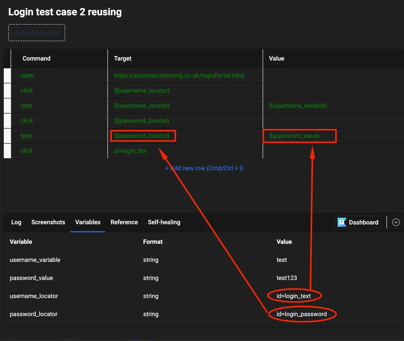Click Add new tag box

pos(37,33)
